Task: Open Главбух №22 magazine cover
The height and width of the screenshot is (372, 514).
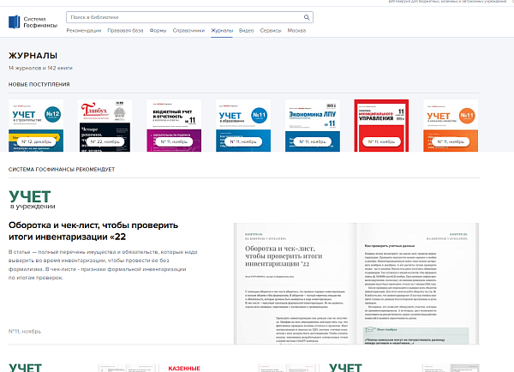Action: (105, 125)
